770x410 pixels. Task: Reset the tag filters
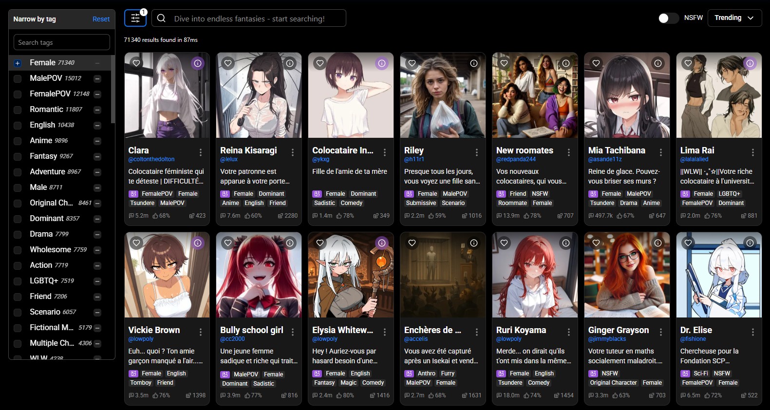[x=101, y=19]
